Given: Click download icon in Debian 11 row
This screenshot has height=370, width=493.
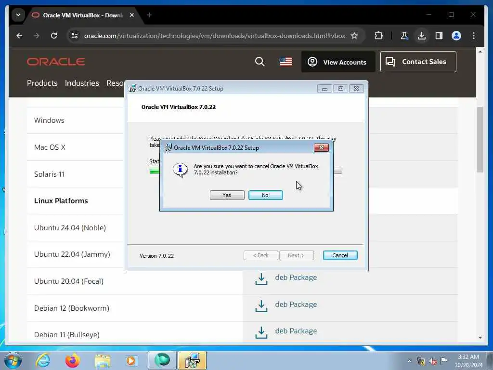Looking at the screenshot, I should click(x=261, y=332).
